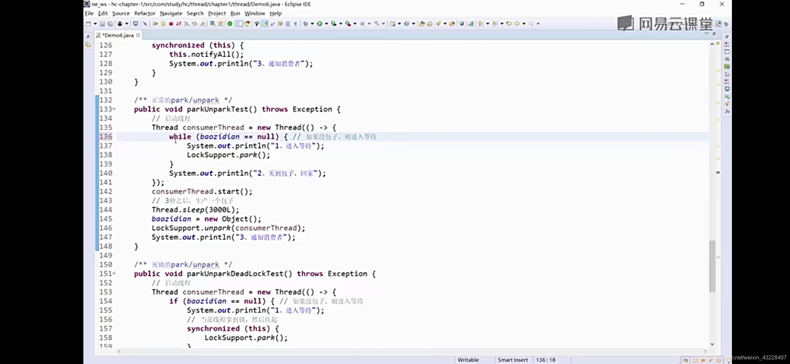Click the New file toolbar icon
This screenshot has width=790, height=364.
click(88, 24)
